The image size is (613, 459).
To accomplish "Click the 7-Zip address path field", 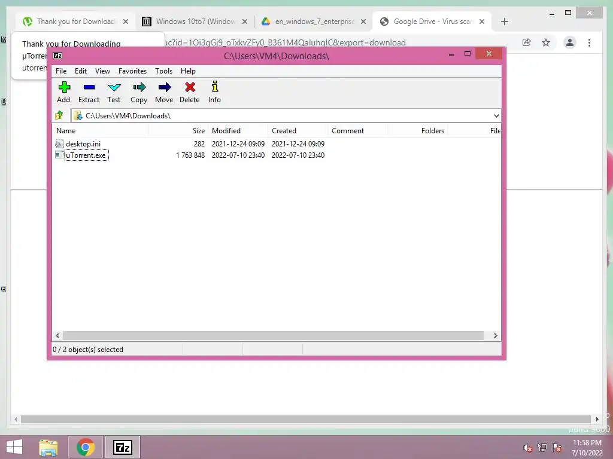I will tap(286, 115).
